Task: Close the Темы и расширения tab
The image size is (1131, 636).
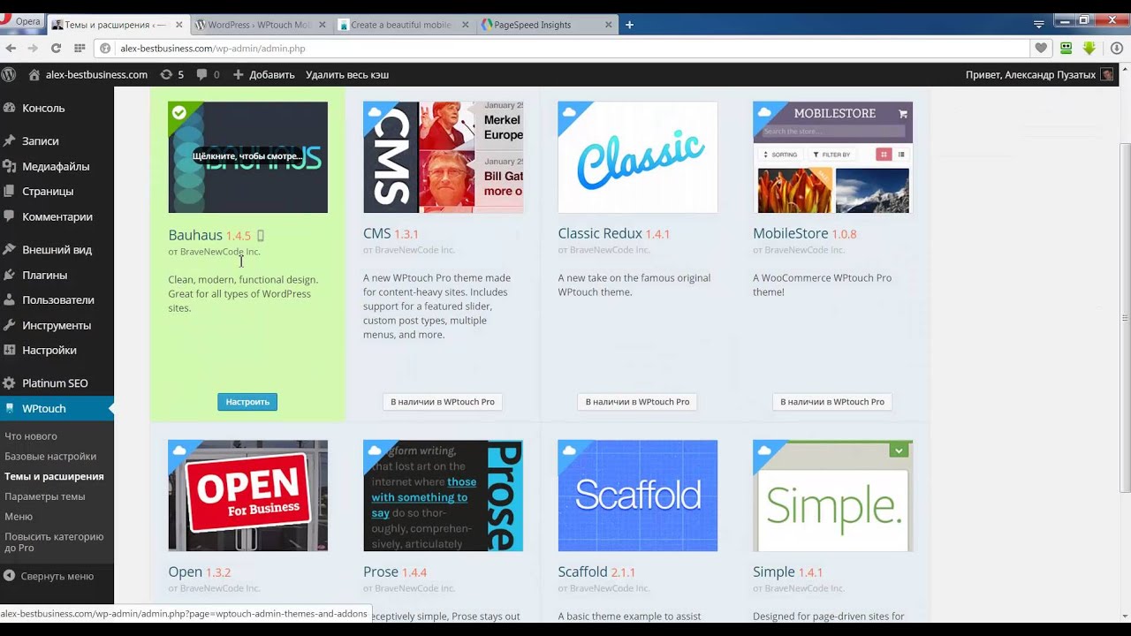Action: point(178,25)
